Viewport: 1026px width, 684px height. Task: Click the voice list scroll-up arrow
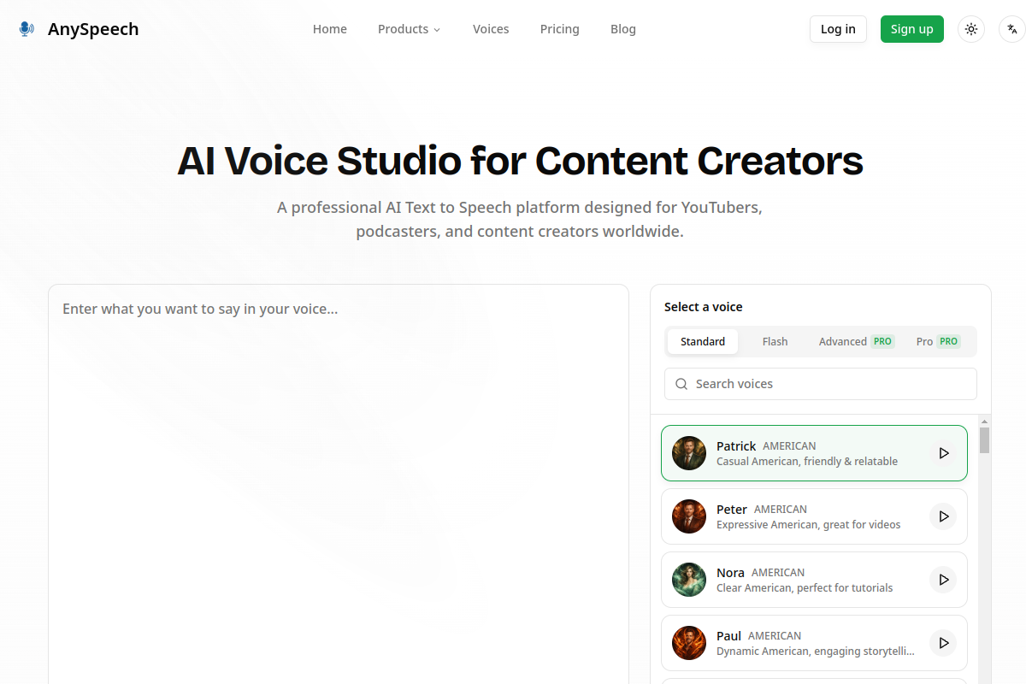click(984, 421)
